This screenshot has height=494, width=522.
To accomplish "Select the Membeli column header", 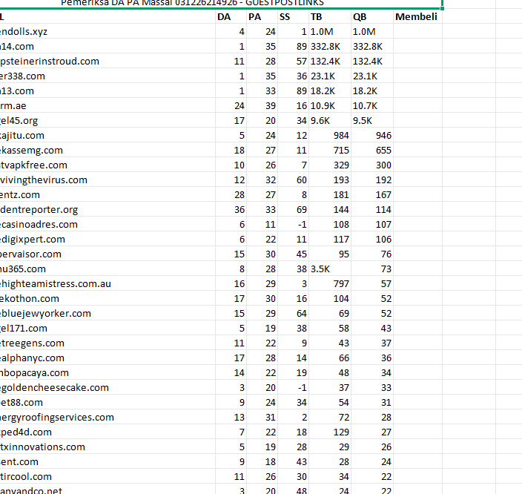I will point(417,16).
